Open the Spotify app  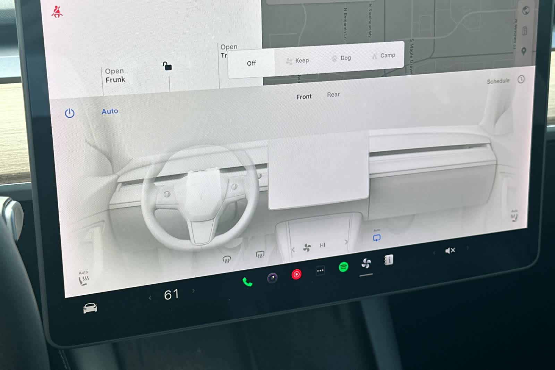click(343, 267)
